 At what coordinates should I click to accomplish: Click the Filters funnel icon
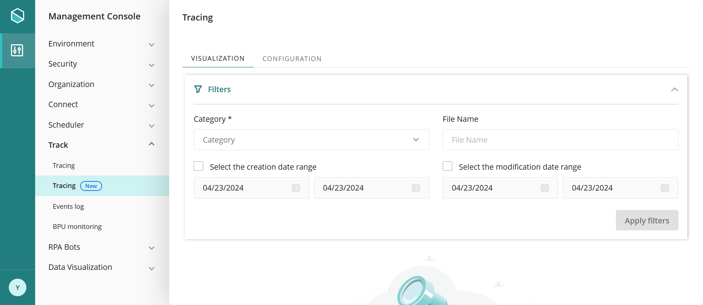198,89
